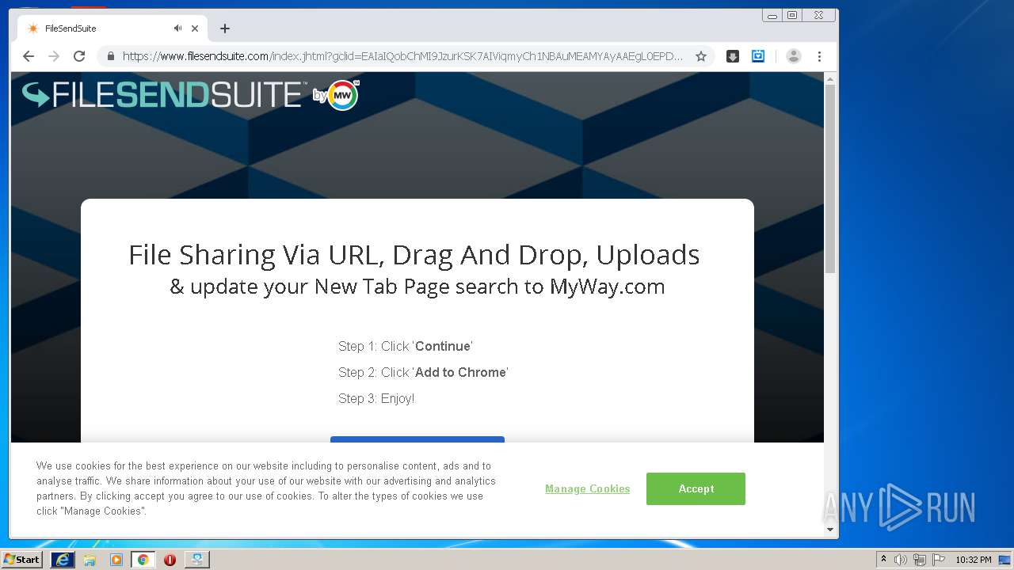Accept the cookie notice
Screen dimensions: 1014x570
[696, 488]
